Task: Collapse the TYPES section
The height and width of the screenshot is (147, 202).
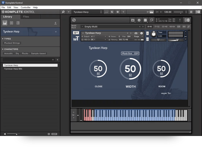Action: pyautogui.click(x=3, y=39)
